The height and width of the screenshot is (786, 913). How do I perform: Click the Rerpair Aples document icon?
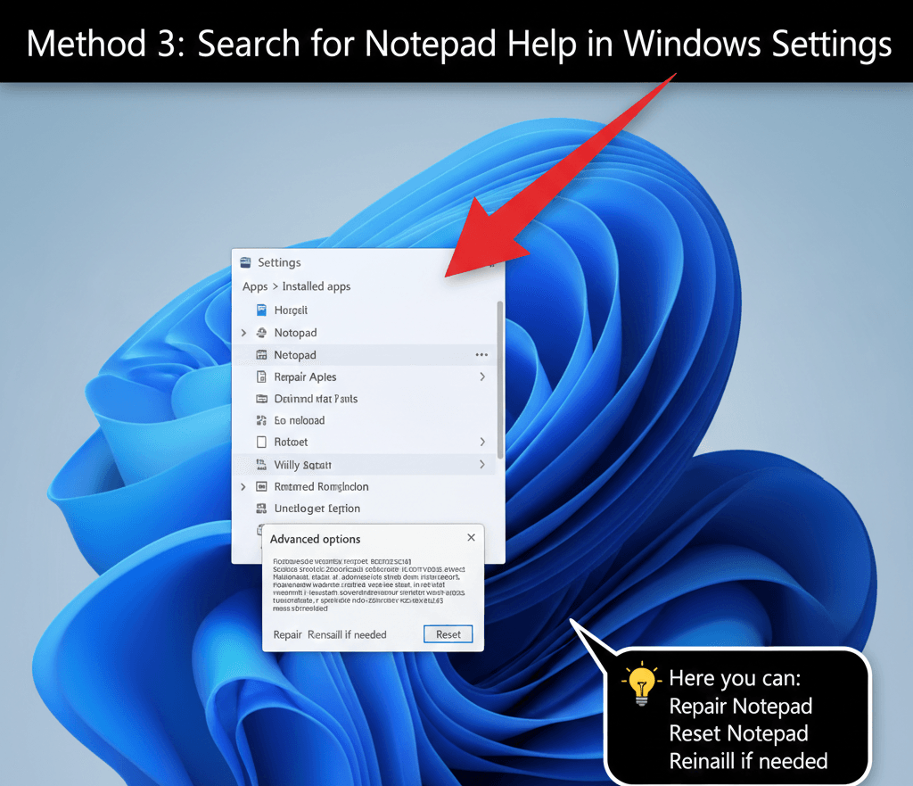pos(261,377)
